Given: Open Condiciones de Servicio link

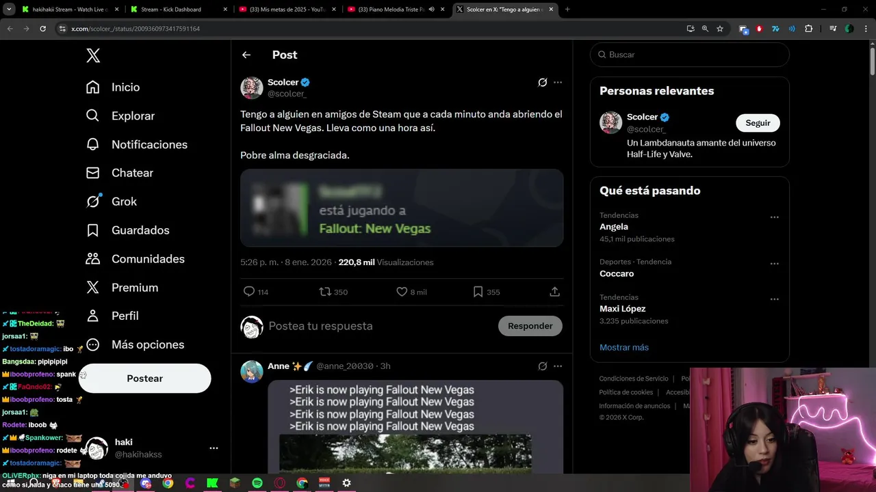Looking at the screenshot, I should click(x=634, y=379).
